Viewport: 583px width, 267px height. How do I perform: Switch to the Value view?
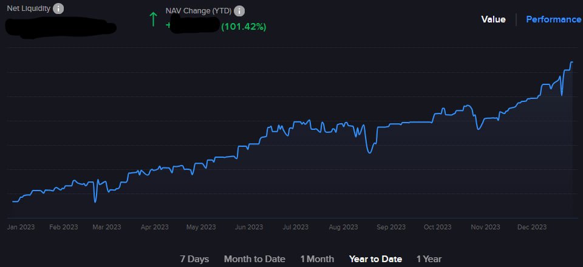(493, 19)
